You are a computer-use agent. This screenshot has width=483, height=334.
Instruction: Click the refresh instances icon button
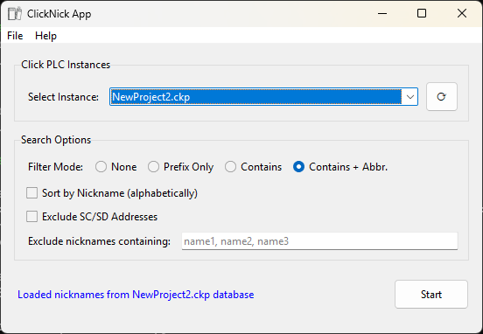click(441, 97)
